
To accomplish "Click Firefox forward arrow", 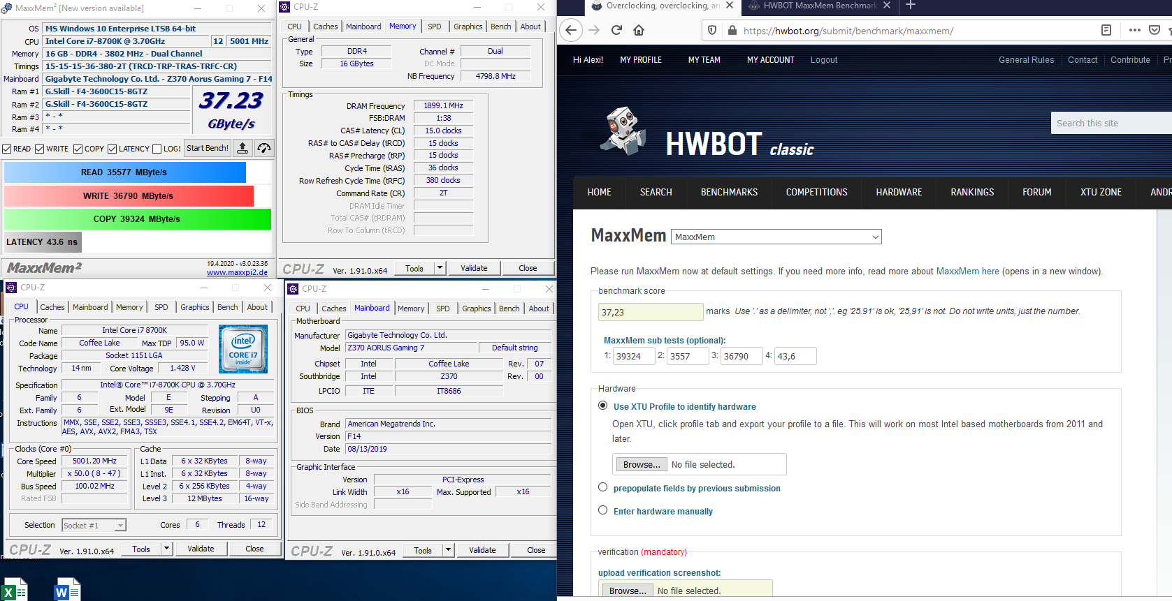I will click(x=594, y=30).
